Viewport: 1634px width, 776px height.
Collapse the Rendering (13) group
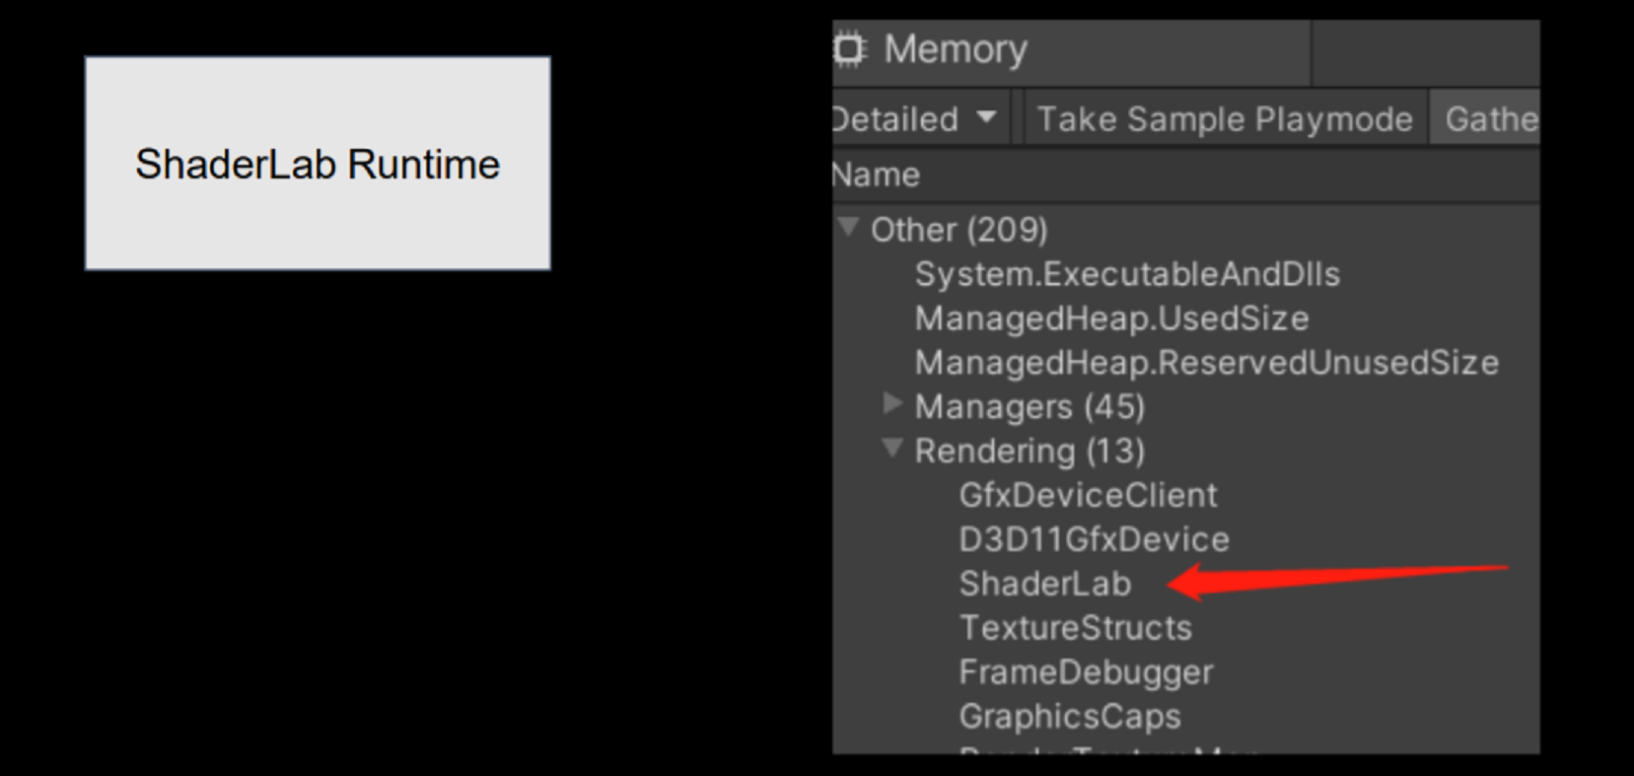tap(893, 450)
